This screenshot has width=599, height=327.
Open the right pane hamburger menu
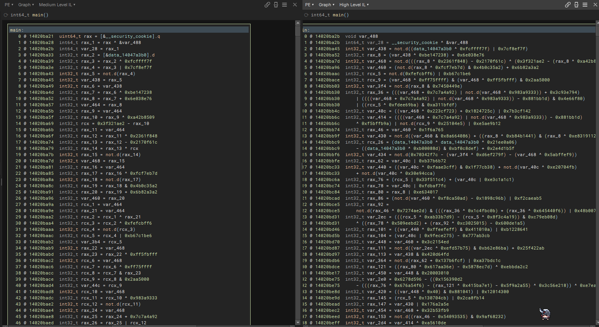(585, 5)
